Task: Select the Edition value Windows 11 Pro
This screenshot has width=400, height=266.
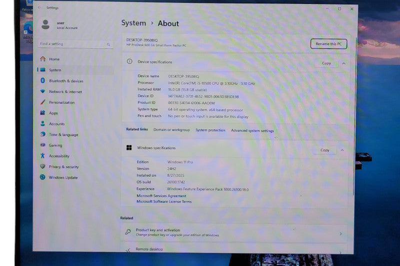Action: tap(180, 162)
